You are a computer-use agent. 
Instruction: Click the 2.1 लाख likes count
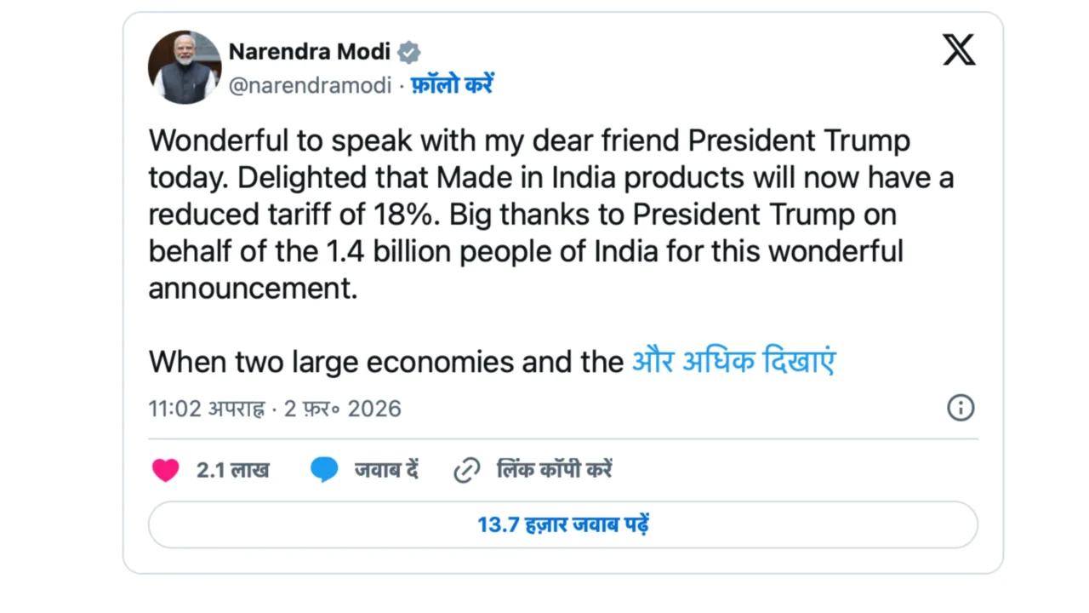coord(232,470)
